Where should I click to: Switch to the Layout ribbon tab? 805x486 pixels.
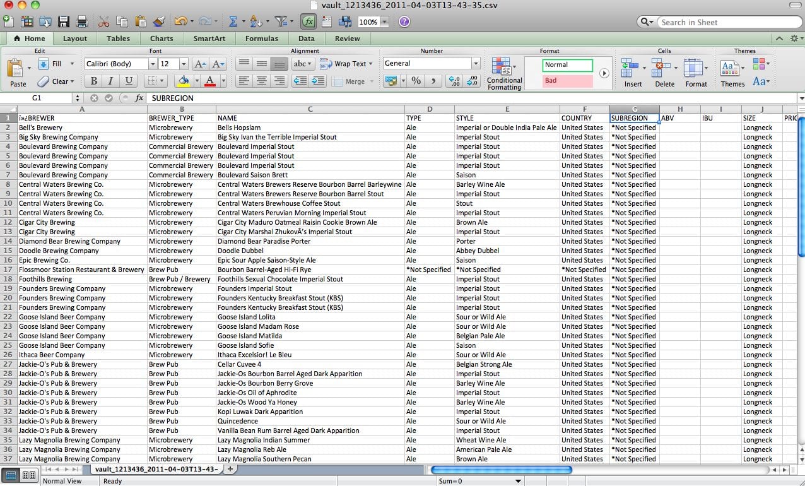(x=75, y=39)
